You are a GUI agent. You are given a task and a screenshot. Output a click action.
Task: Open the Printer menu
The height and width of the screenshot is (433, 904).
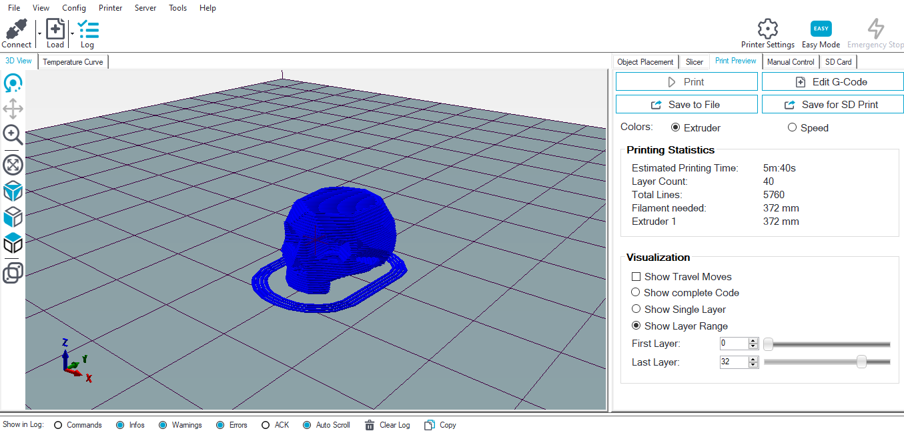point(110,8)
